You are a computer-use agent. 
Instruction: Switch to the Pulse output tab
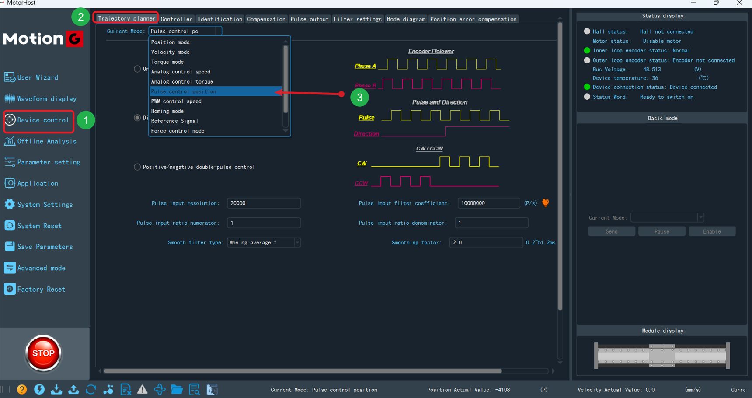[x=310, y=19]
